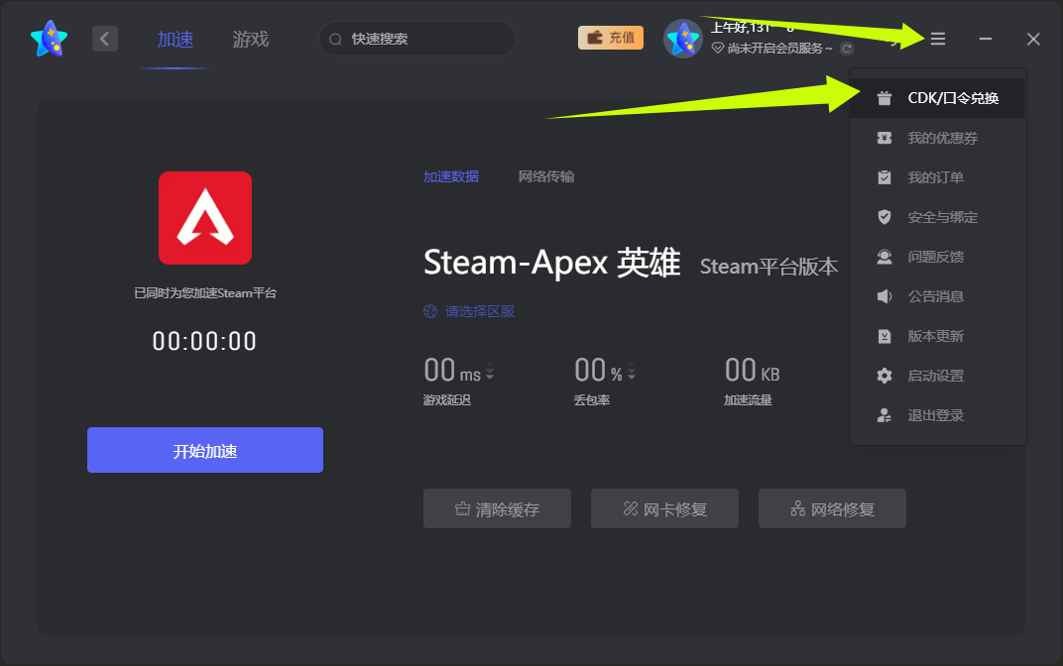Click 已同时为您加速Steam平台 text

(x=205, y=293)
